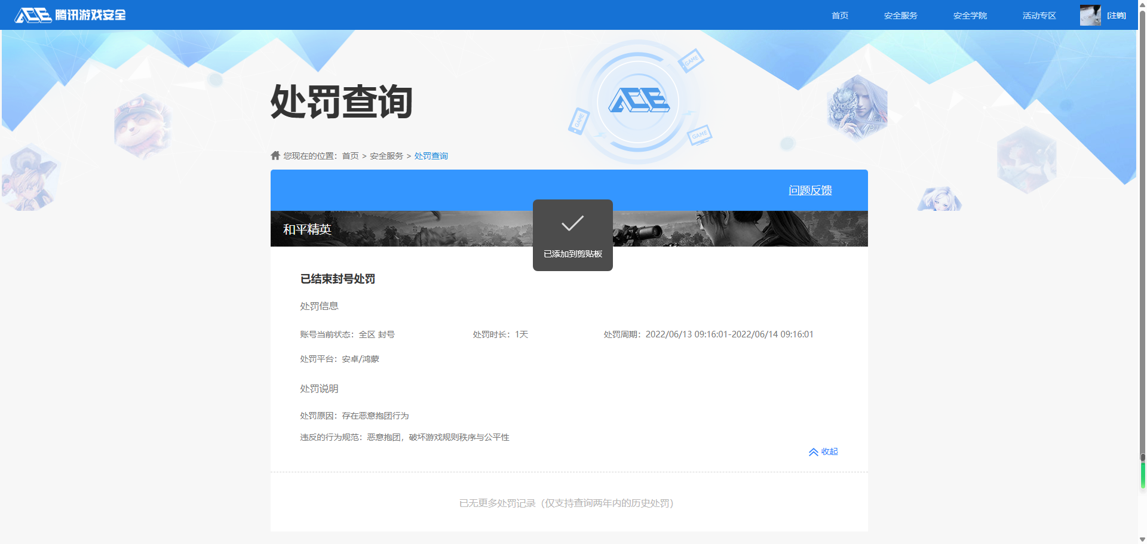This screenshot has height=544, width=1147.
Task: Open the 安全学院 navigation menu
Action: (970, 15)
